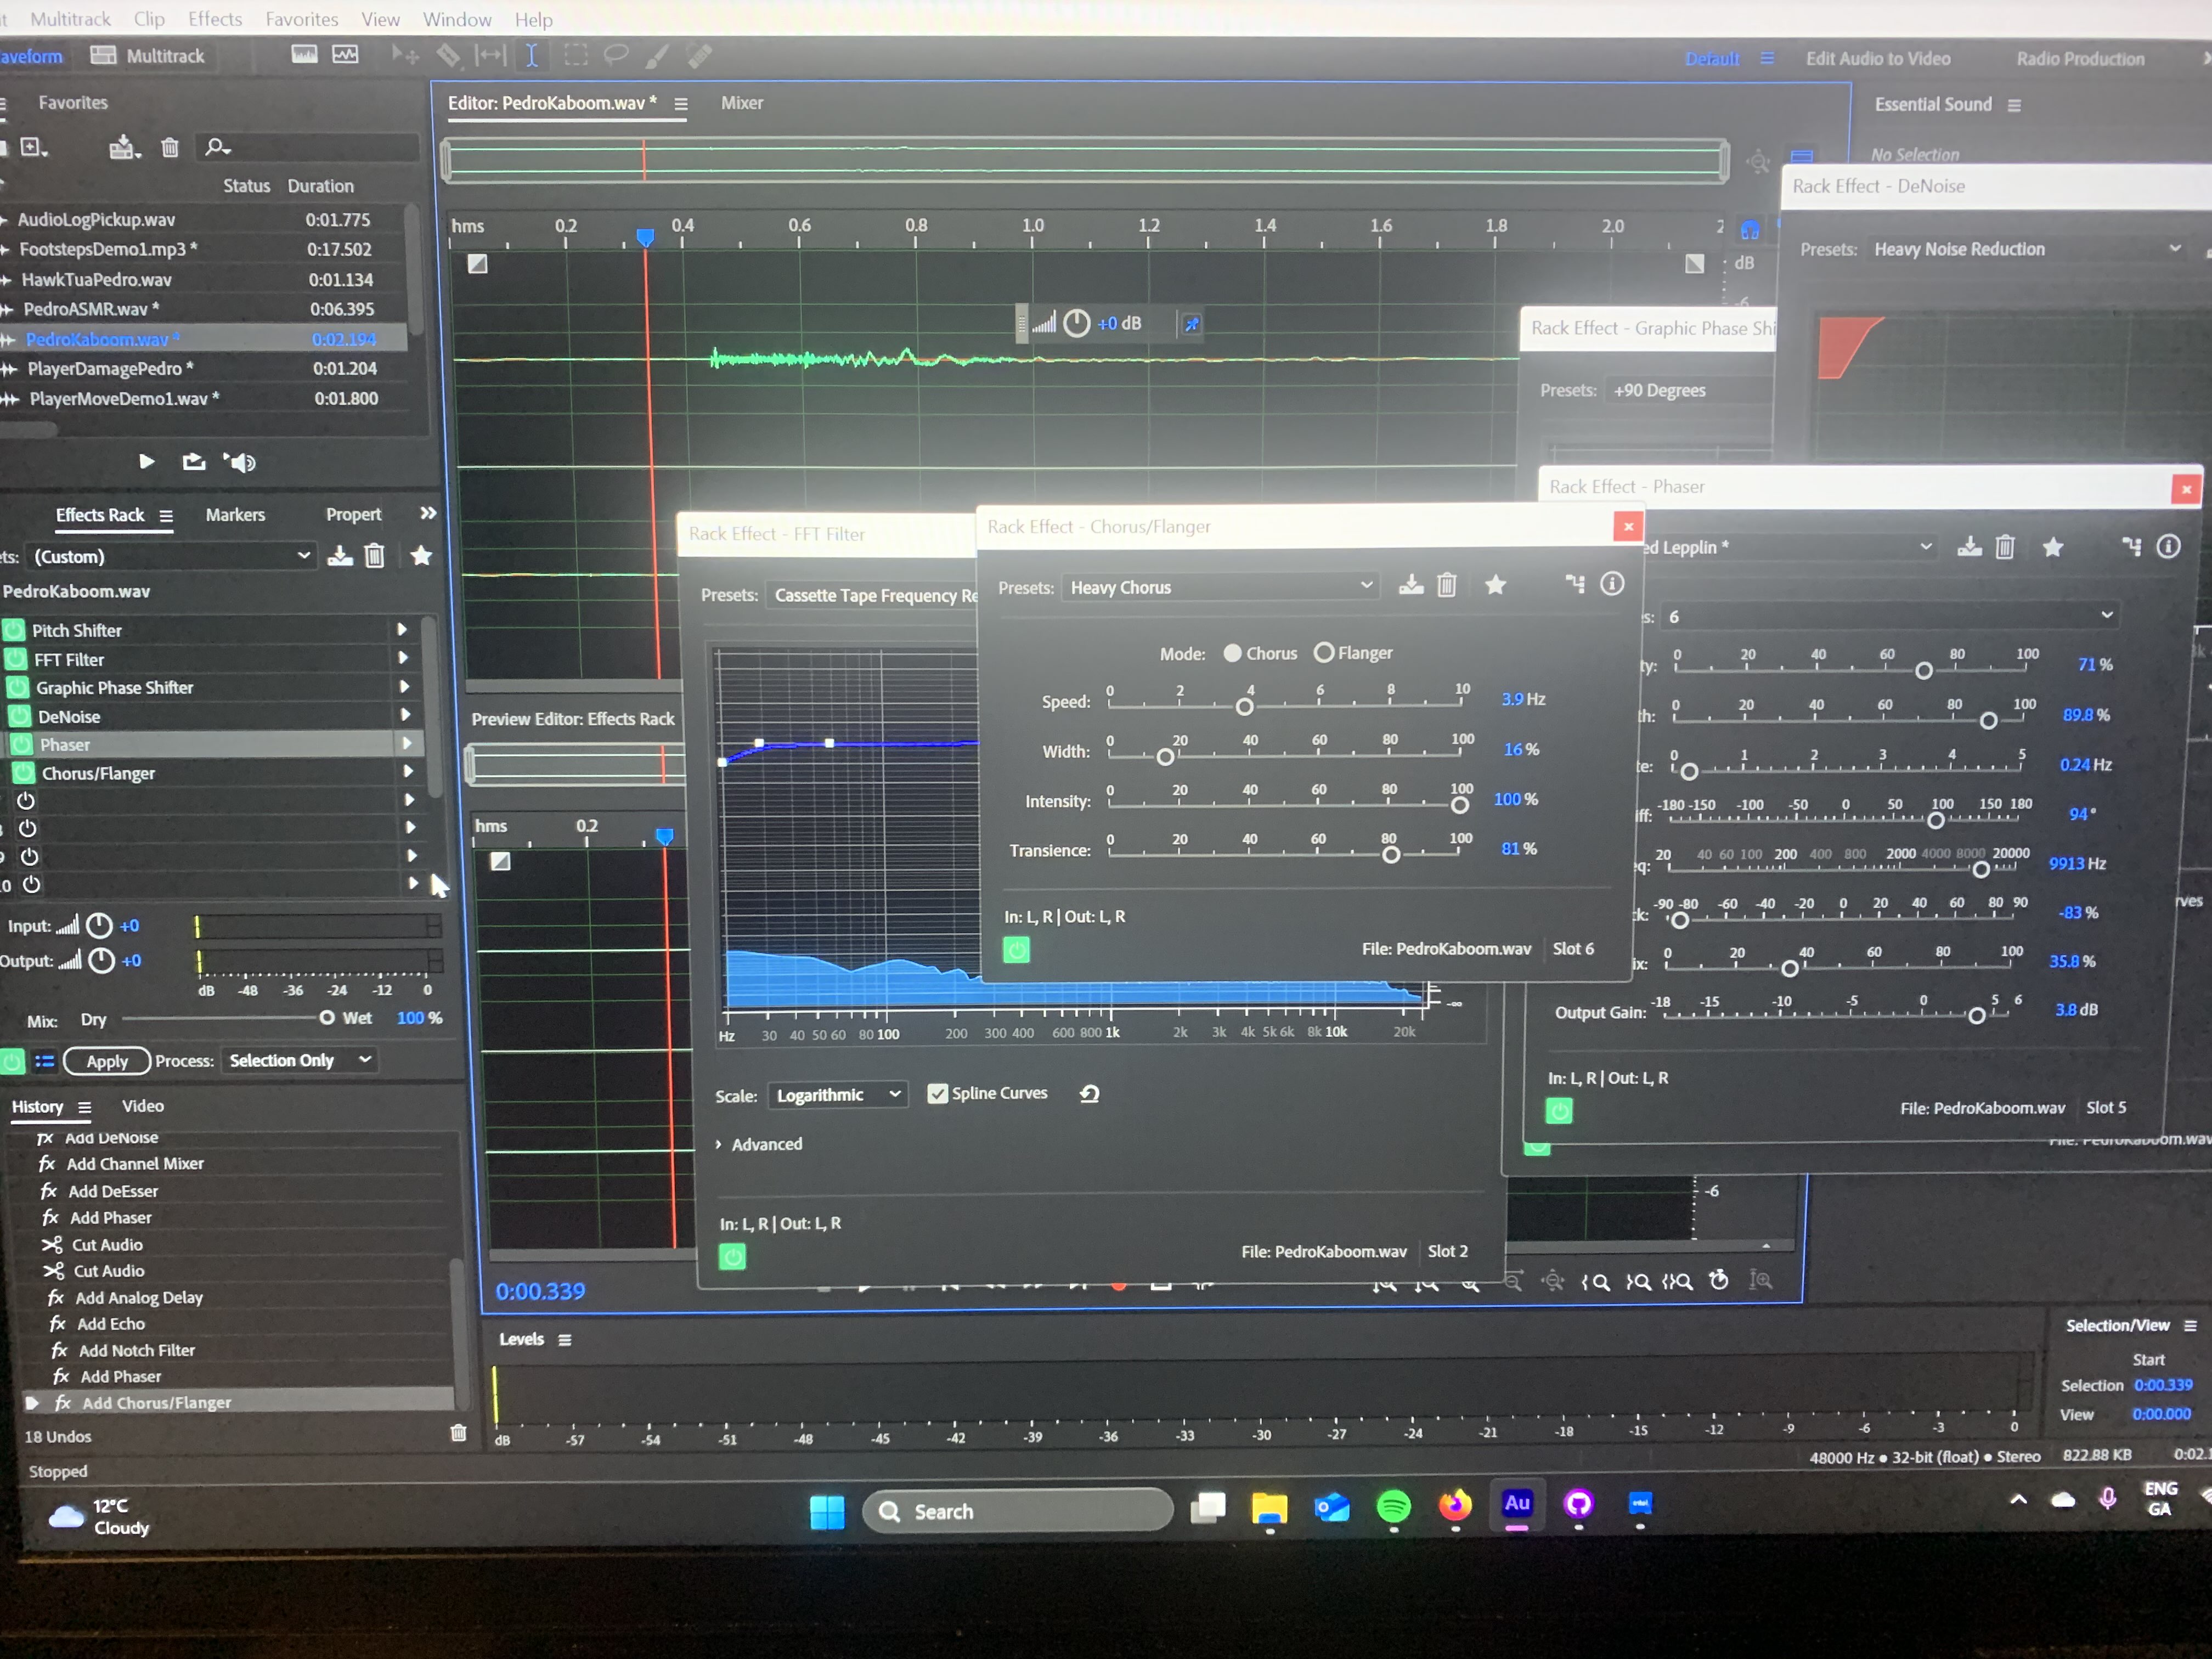The height and width of the screenshot is (1659, 2212).
Task: Select the Time Selection tool
Action: pyautogui.click(x=532, y=56)
